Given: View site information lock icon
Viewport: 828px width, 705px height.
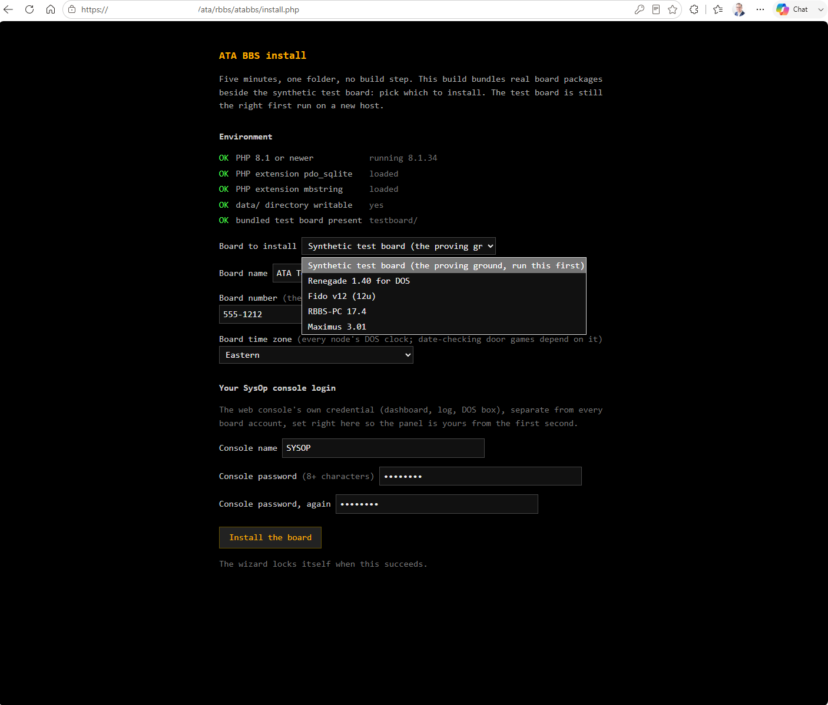Looking at the screenshot, I should (72, 9).
